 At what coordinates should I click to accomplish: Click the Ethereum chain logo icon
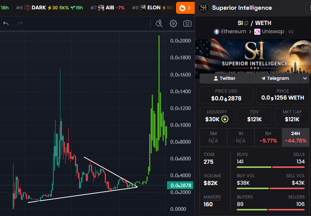(x=216, y=32)
